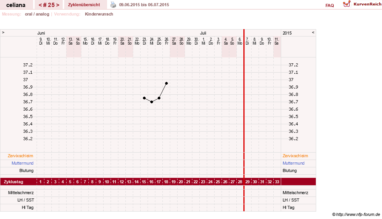Open the nfp-forum.de copyright link
This screenshot has width=382, height=219.
point(356,214)
